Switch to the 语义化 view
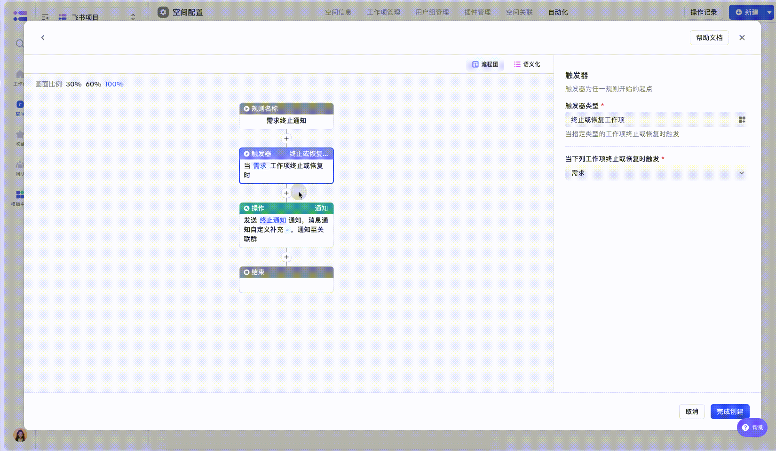 [x=527, y=64]
